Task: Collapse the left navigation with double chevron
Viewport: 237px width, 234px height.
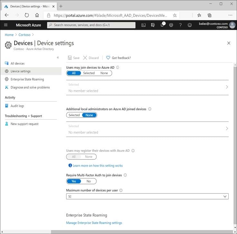Action: [58, 57]
